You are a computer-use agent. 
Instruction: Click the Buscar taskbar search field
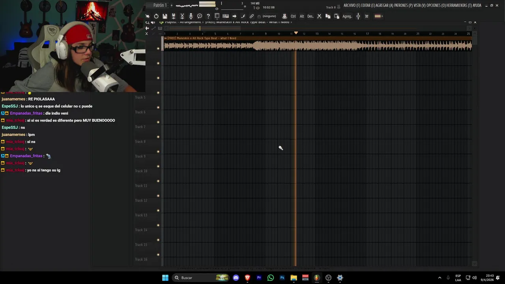[x=200, y=278]
